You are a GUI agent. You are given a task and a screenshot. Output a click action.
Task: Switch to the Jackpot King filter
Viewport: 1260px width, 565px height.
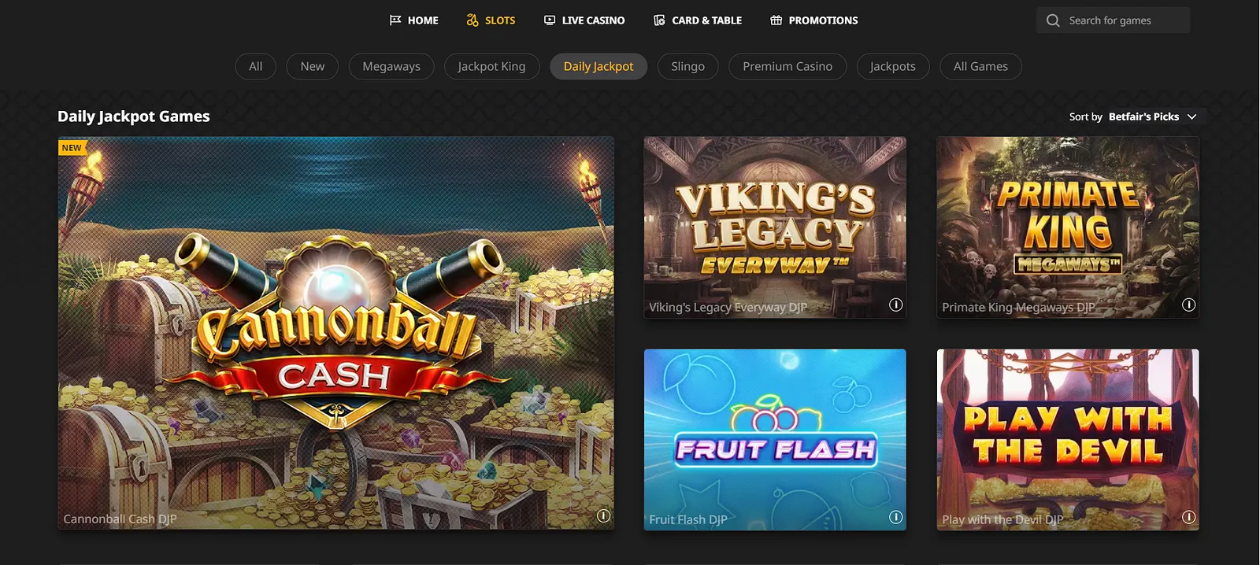click(x=491, y=67)
